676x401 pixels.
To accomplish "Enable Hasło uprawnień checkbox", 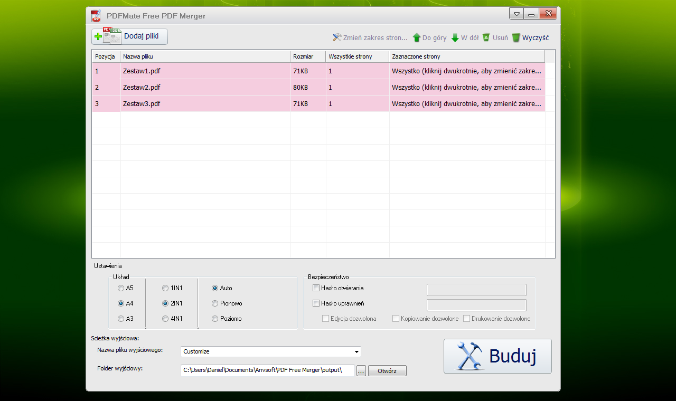I will click(316, 303).
